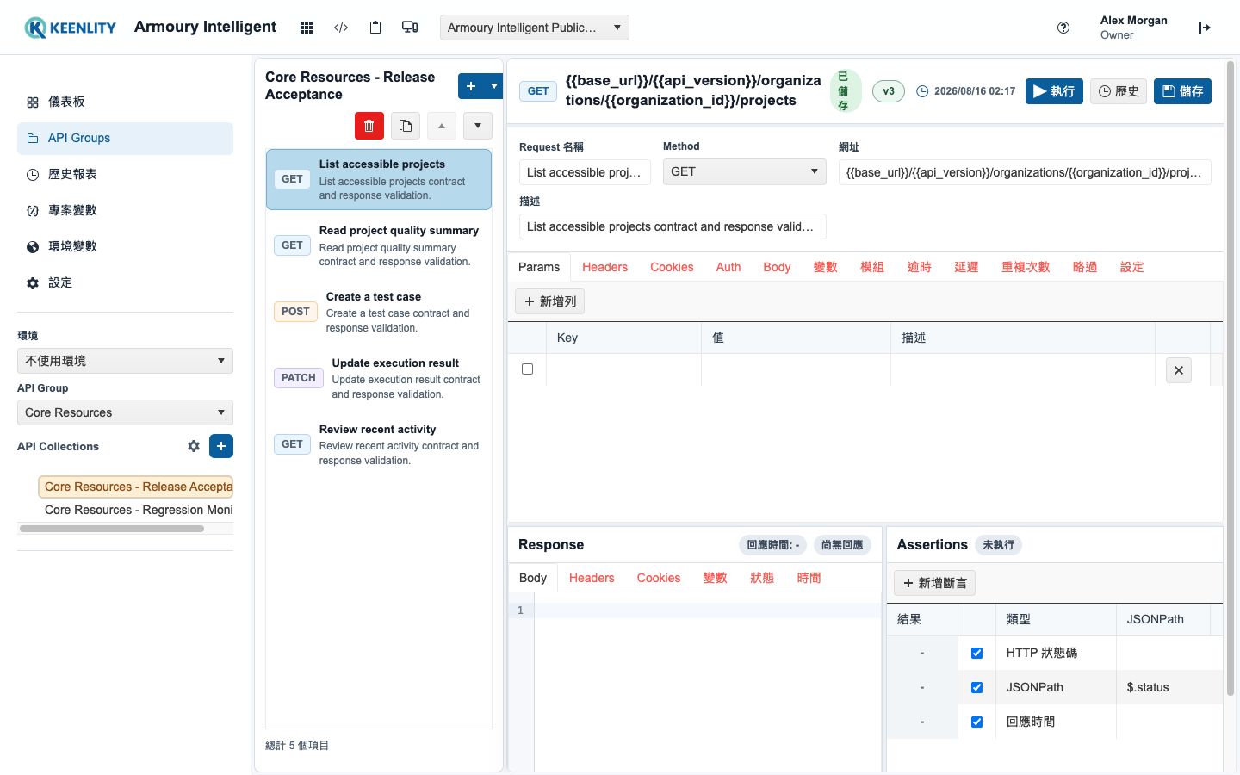Select Create a test case POST request
This screenshot has width=1240, height=775.
379,312
